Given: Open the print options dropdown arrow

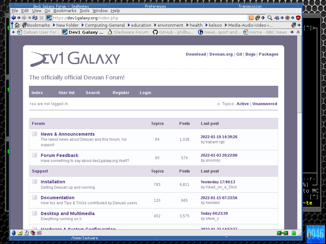Looking at the screenshot, I should click(x=282, y=18).
